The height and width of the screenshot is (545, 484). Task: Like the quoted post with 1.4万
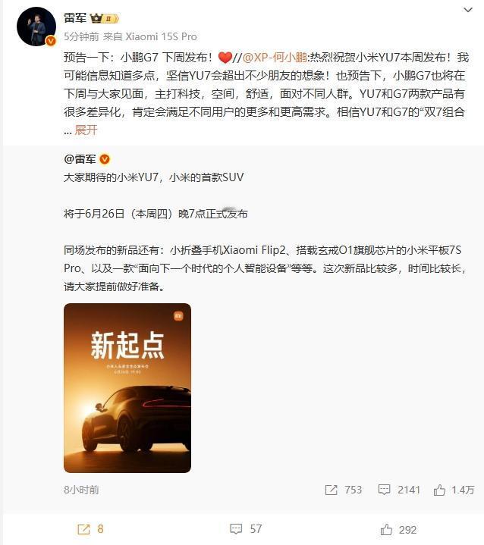(439, 490)
